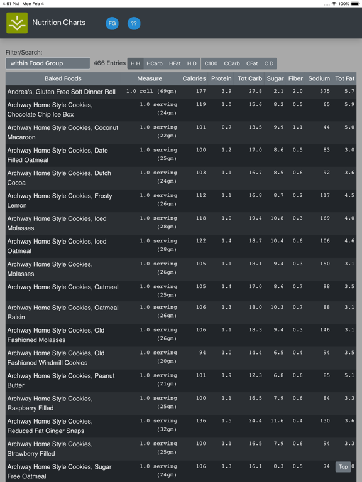Focus the within Food Group search field
This screenshot has width=362, height=482.
coord(48,63)
